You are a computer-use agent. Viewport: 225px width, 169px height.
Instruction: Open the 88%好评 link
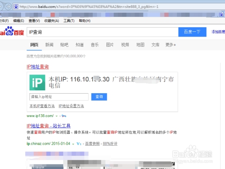click(x=110, y=144)
